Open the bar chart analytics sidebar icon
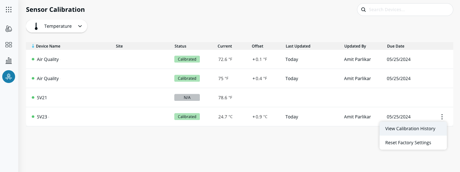Image resolution: width=460 pixels, height=172 pixels. (9, 61)
